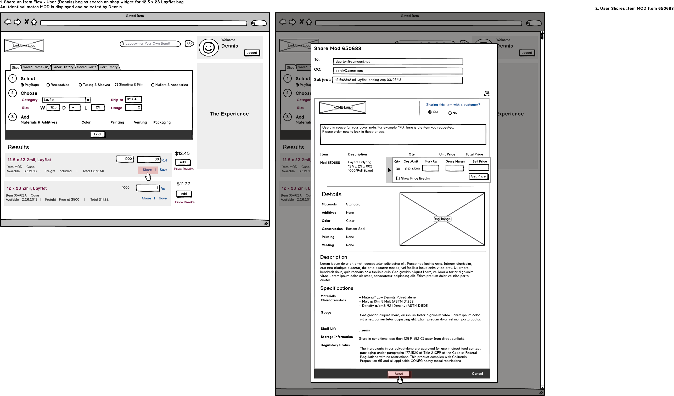The width and height of the screenshot is (674, 396).
Task: Click the Find button
Action: [97, 134]
